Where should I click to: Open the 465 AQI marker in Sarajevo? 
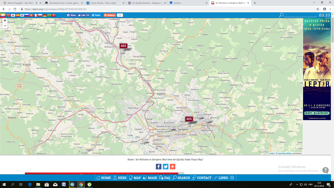189,119
